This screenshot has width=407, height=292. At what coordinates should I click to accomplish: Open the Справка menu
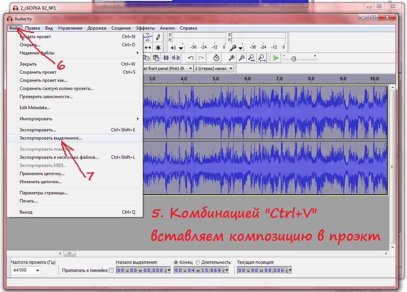click(x=188, y=28)
